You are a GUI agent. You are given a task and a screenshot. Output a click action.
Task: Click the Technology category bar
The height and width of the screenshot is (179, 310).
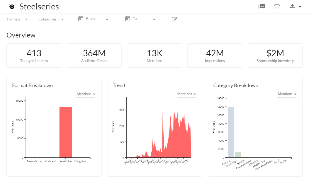coord(238,155)
